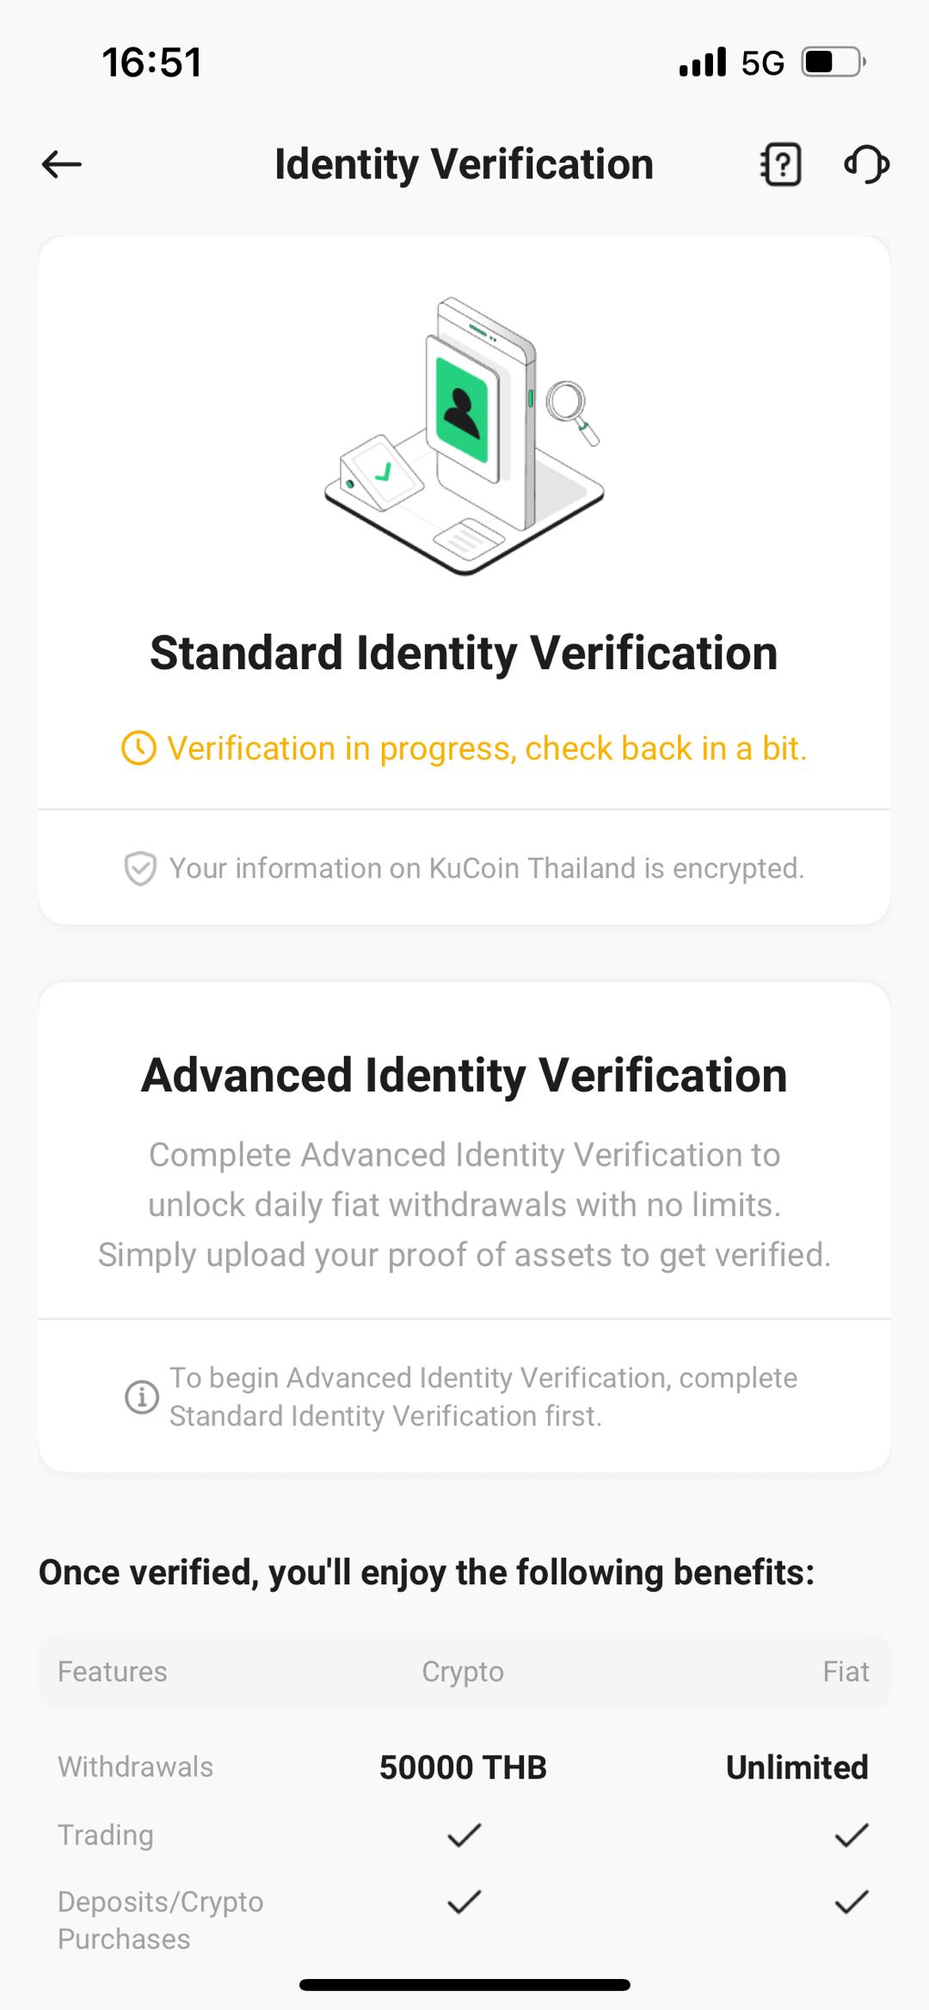Tap the info icon in Advanced Verification
This screenshot has width=929, height=2010.
click(x=142, y=1397)
